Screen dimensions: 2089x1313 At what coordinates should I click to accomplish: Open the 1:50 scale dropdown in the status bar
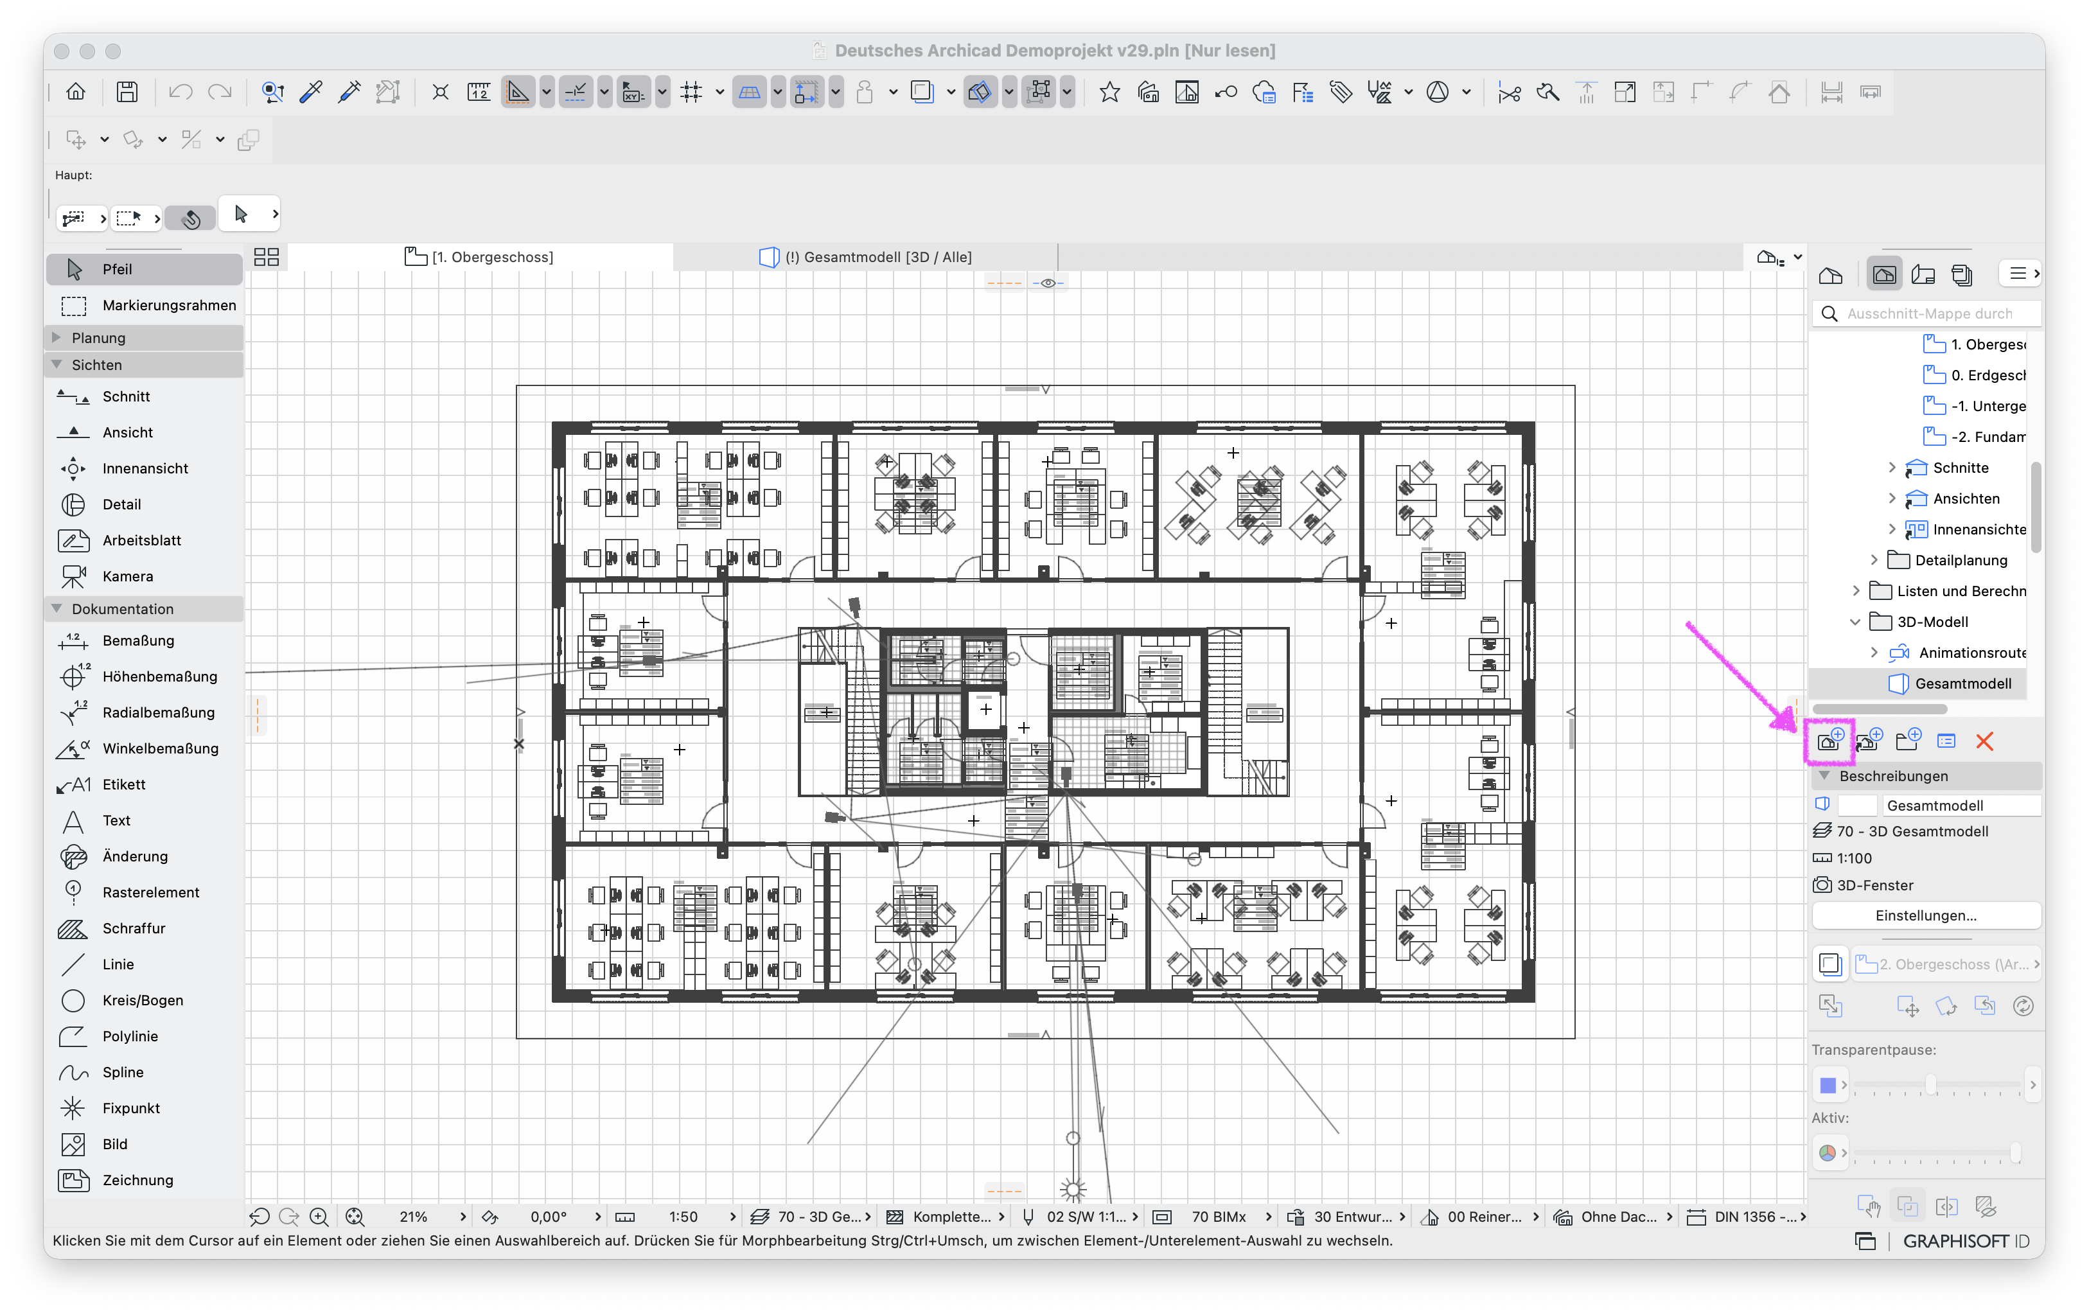(733, 1217)
